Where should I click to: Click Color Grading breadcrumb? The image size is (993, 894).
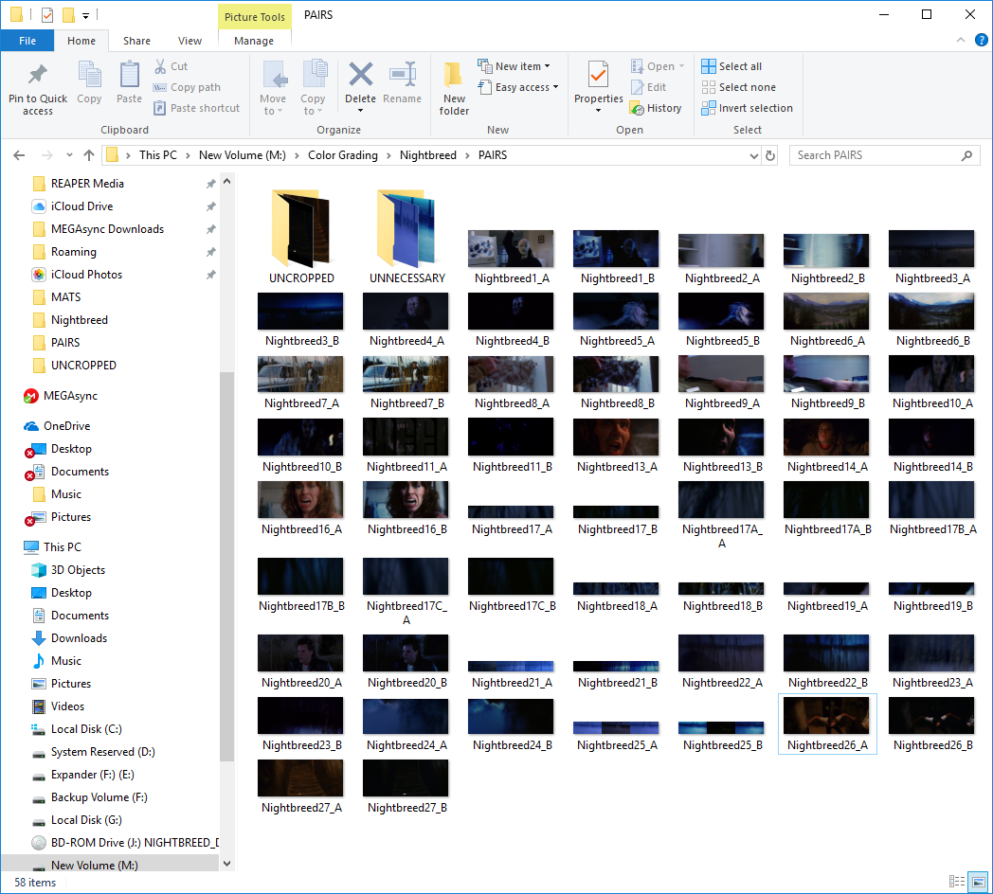343,155
